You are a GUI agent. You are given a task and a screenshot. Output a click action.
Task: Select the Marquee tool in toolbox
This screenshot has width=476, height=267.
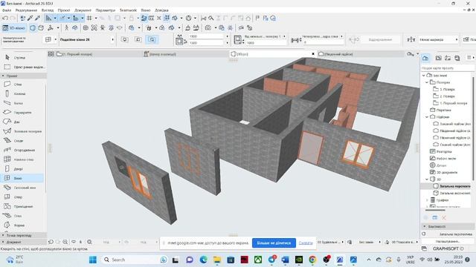coord(24,67)
